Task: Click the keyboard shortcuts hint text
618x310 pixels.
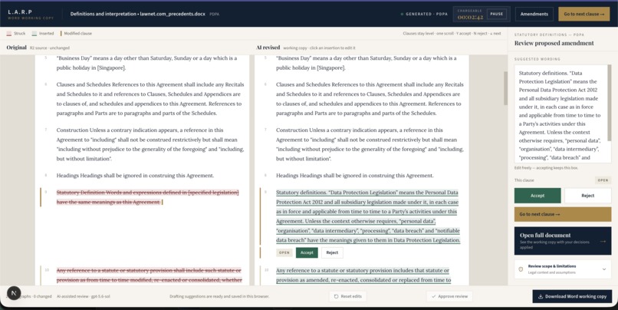Action: [x=452, y=34]
